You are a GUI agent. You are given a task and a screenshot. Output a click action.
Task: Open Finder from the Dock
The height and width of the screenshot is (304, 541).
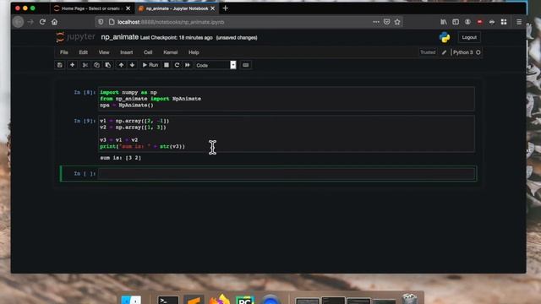click(x=131, y=300)
